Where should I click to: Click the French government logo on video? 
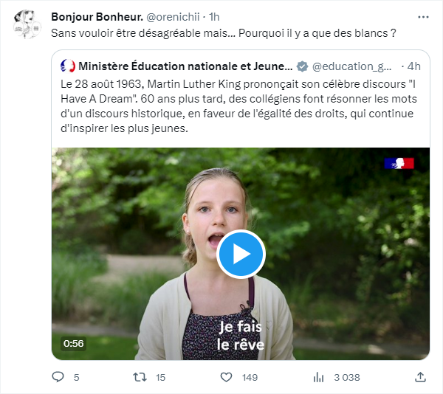click(399, 163)
